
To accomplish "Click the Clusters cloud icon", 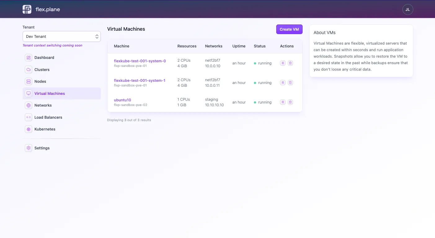I will tap(29, 69).
